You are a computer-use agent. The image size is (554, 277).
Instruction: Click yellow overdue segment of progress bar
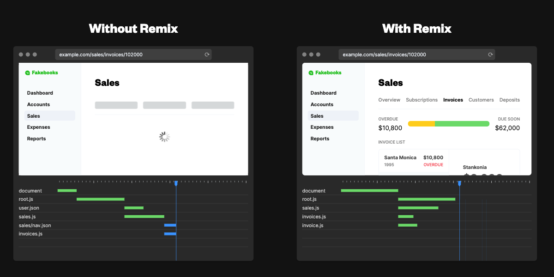(422, 124)
